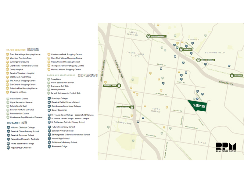Select the Berwick train station icon on map
This screenshot has width=244, height=183.
click(181, 49)
